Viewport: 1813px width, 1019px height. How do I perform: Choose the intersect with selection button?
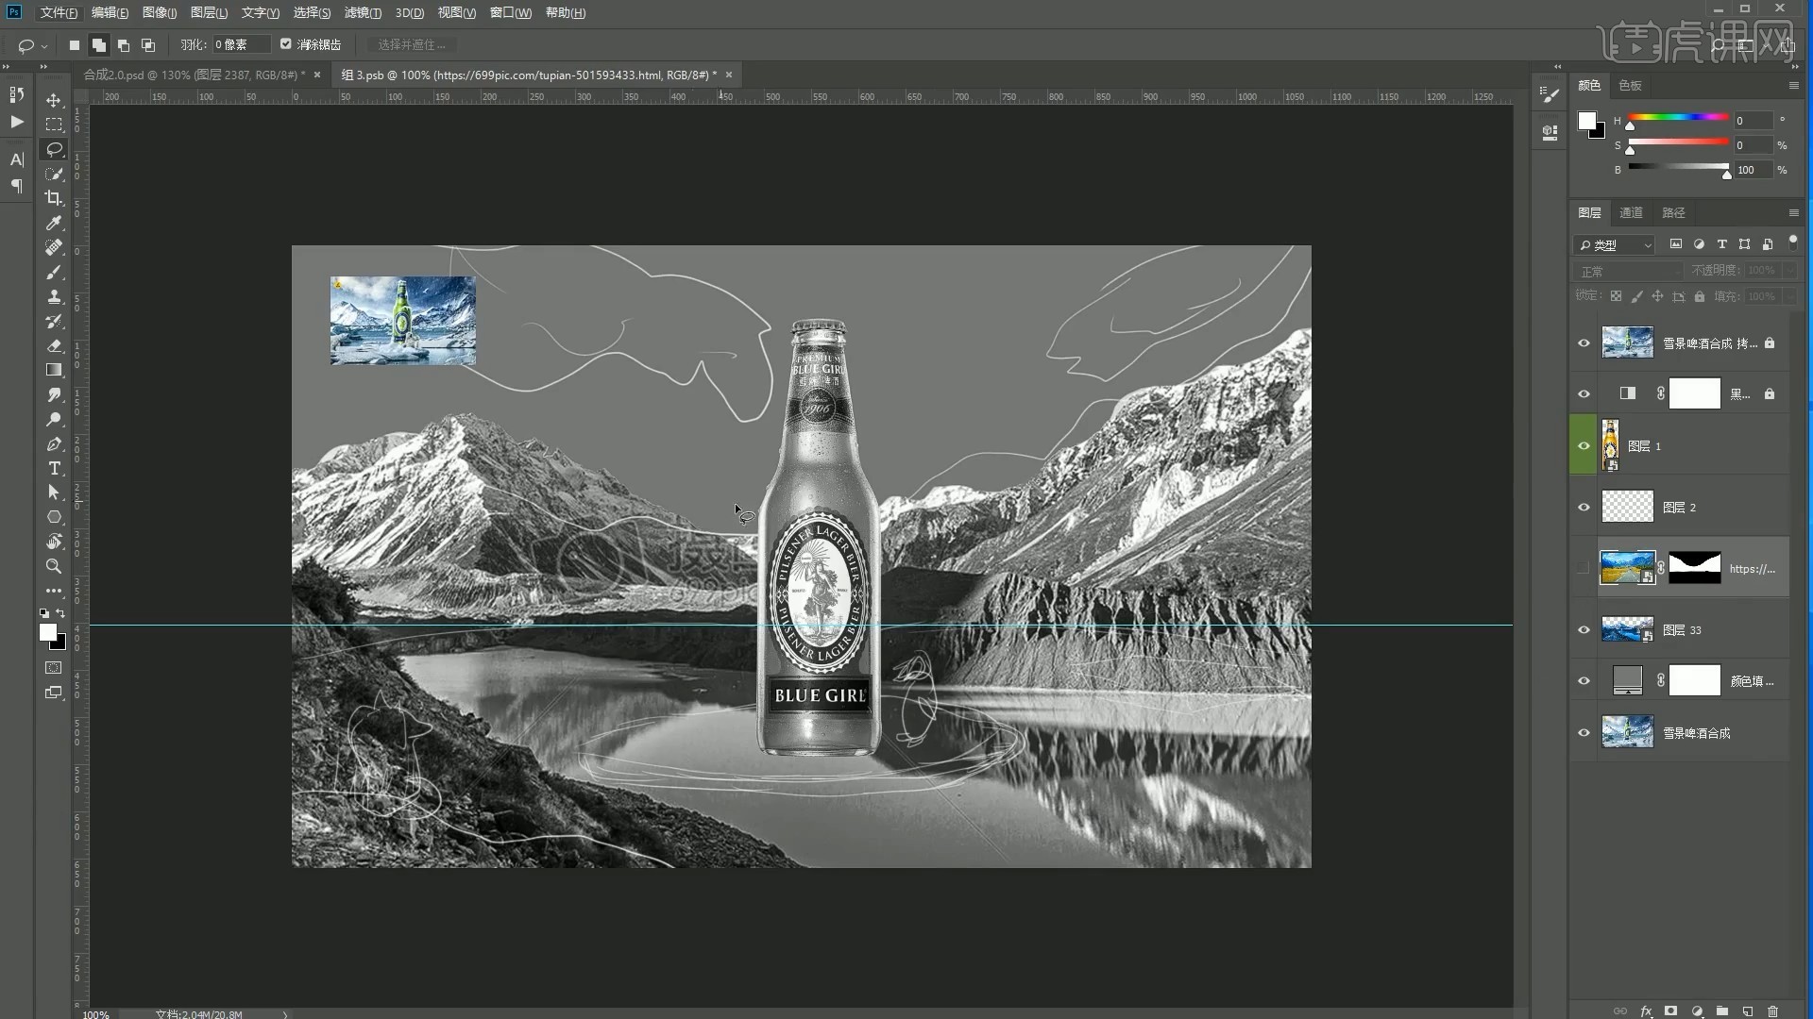tap(148, 44)
